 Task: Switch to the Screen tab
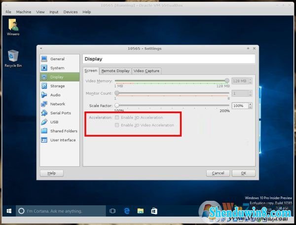point(91,71)
